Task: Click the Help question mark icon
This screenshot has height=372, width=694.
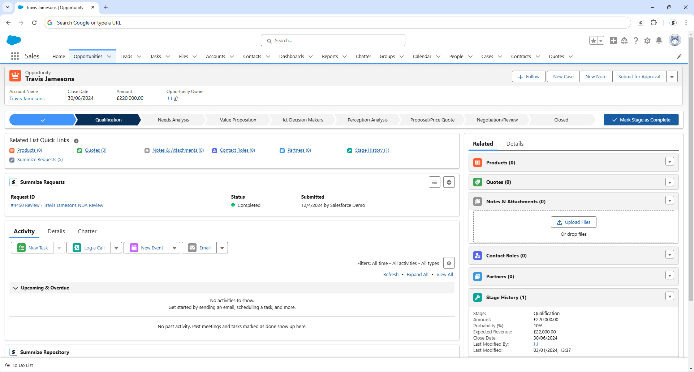Action: tap(636, 40)
